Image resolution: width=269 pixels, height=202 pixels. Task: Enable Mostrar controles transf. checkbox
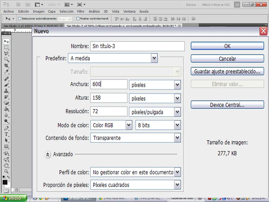(x=78, y=19)
